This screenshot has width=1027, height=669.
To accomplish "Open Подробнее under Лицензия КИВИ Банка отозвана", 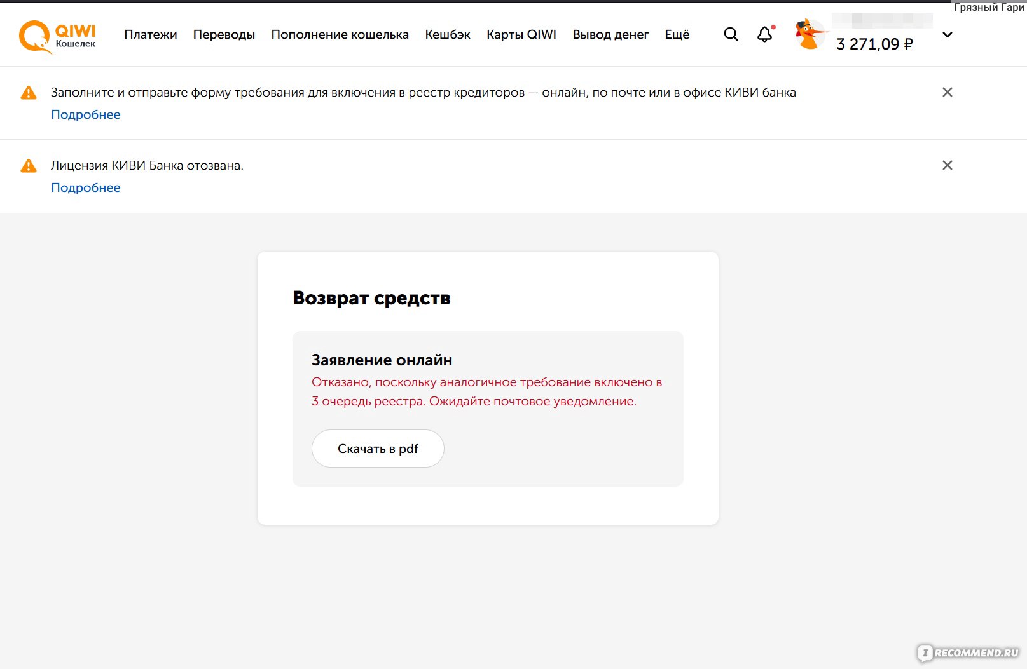I will [x=86, y=187].
